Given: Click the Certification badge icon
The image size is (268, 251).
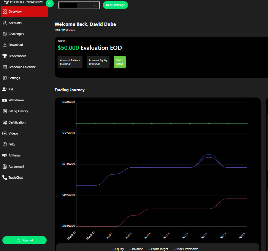Looking at the screenshot, I should pos(5,122).
